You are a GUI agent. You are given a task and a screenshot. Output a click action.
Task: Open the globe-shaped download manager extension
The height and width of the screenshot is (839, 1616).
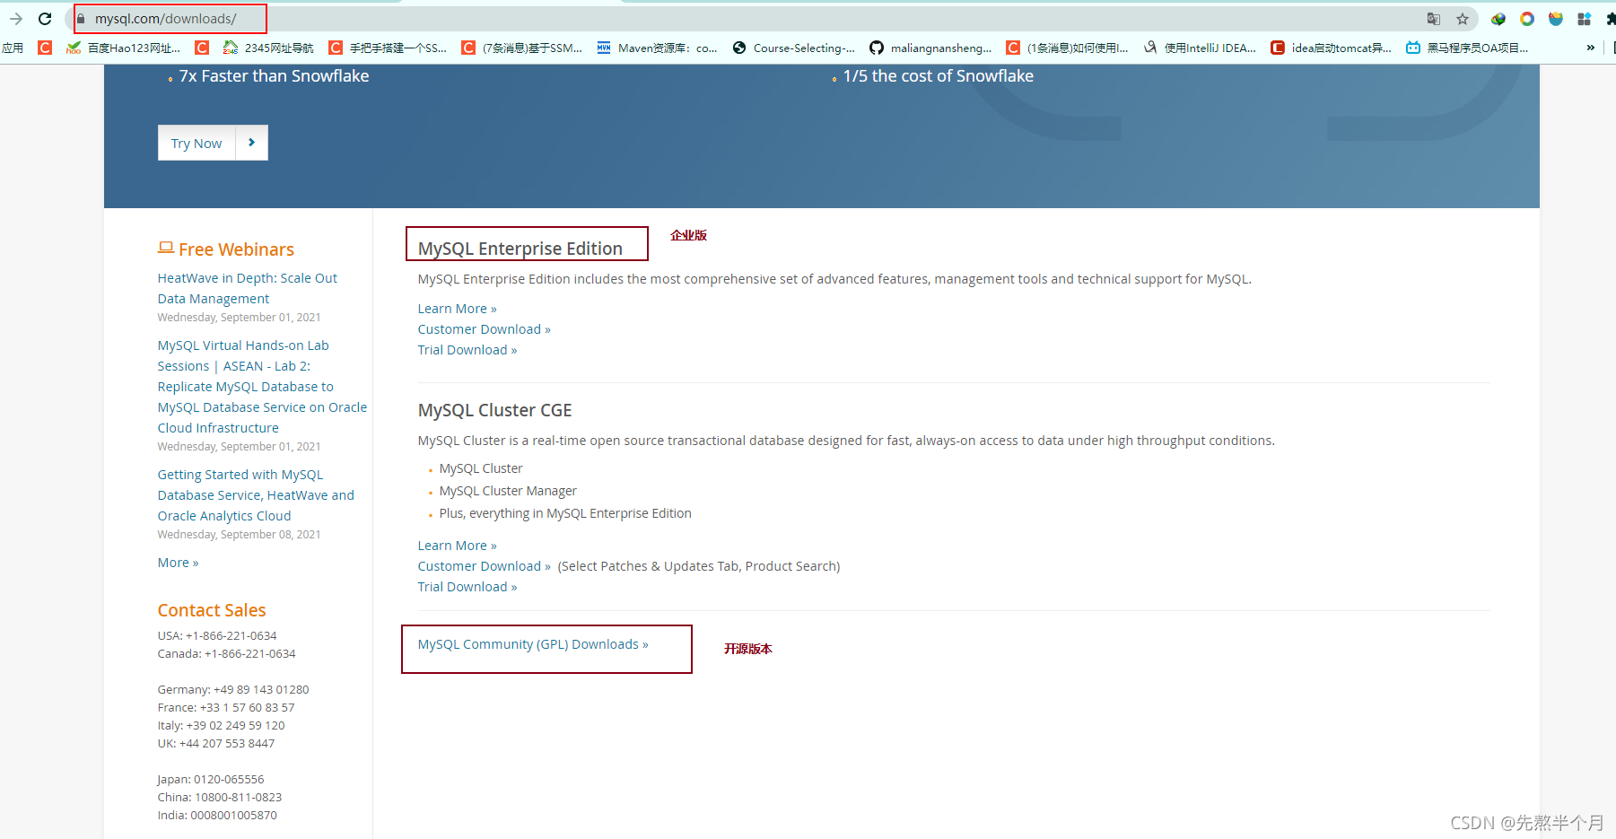1498,19
